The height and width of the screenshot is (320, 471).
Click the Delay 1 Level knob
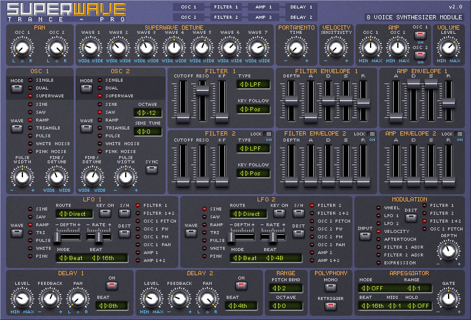pos(22,298)
